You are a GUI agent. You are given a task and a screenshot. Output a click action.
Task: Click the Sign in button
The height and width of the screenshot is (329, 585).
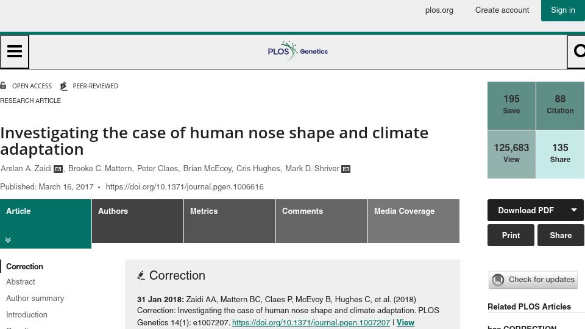563,10
